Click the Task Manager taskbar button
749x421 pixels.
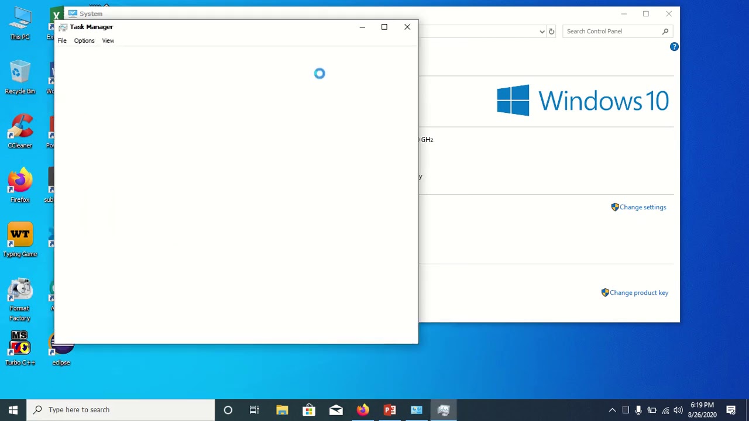click(x=444, y=410)
